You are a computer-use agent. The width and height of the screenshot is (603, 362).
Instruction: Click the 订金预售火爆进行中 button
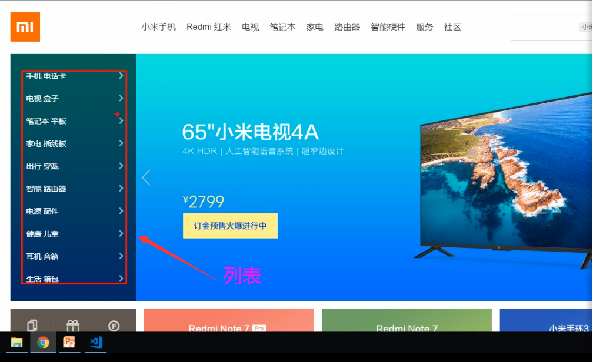[230, 226]
